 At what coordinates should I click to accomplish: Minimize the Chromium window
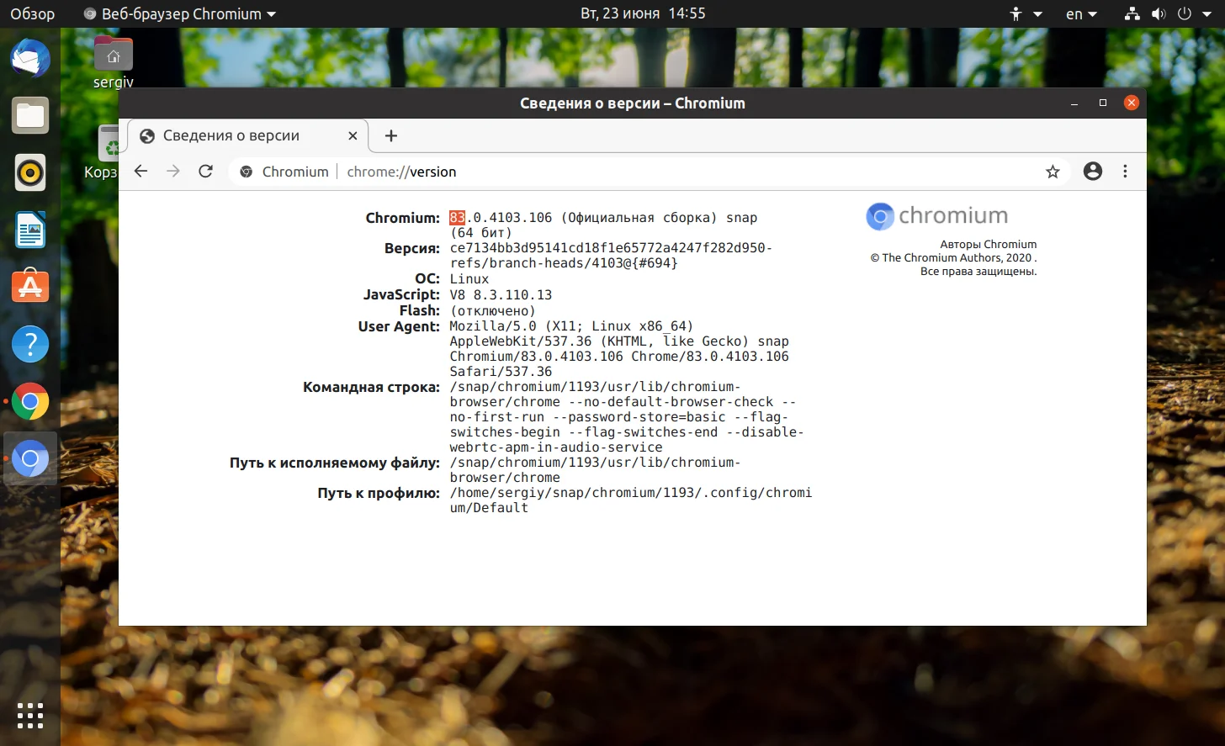(x=1074, y=103)
